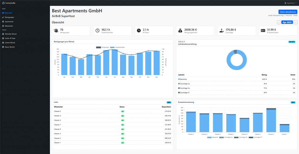Viewport: 299px width, 154px height.
Task: Go to next month with right arrow
Action: click(296, 22)
